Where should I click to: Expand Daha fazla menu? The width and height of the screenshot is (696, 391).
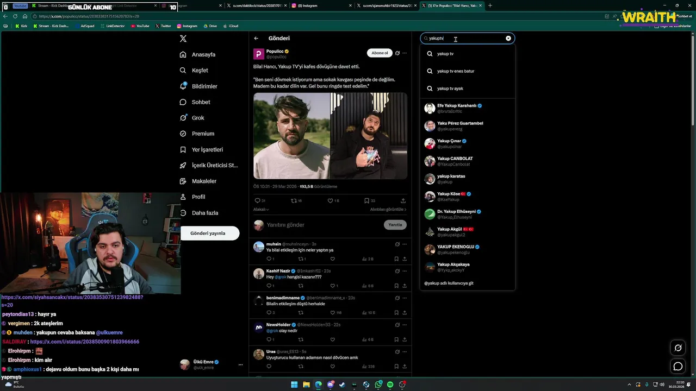coord(199,213)
